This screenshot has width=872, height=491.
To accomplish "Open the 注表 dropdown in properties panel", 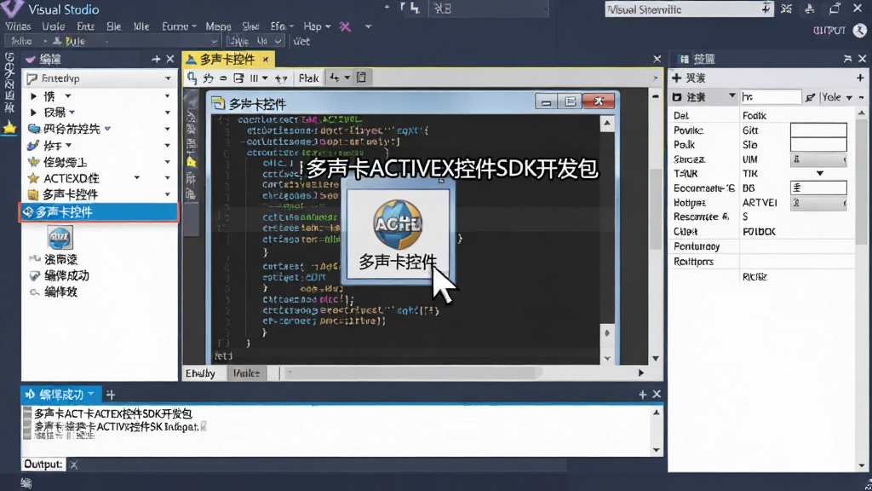I will (731, 96).
